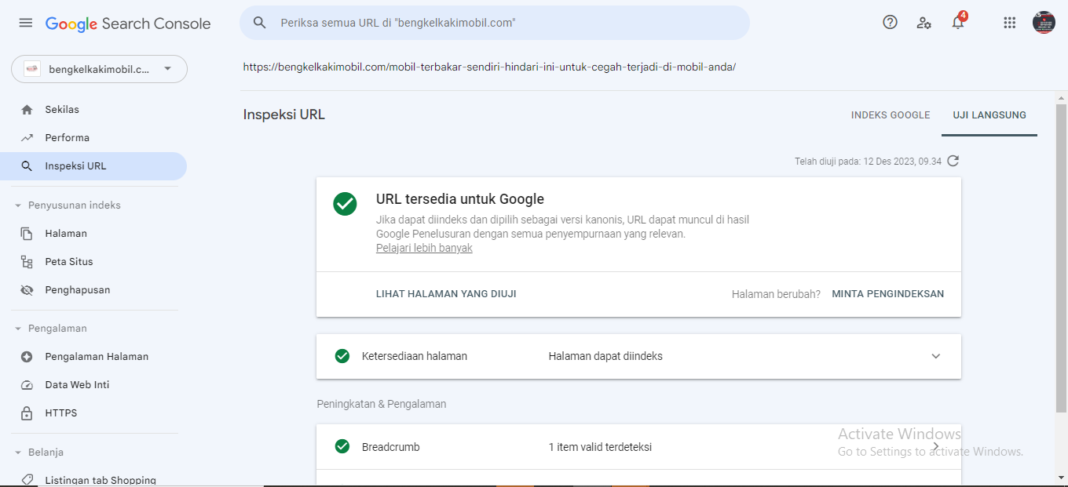Screen dimensions: 1068x487
Task: Open Listingan tab Shopping
Action: pos(99,480)
